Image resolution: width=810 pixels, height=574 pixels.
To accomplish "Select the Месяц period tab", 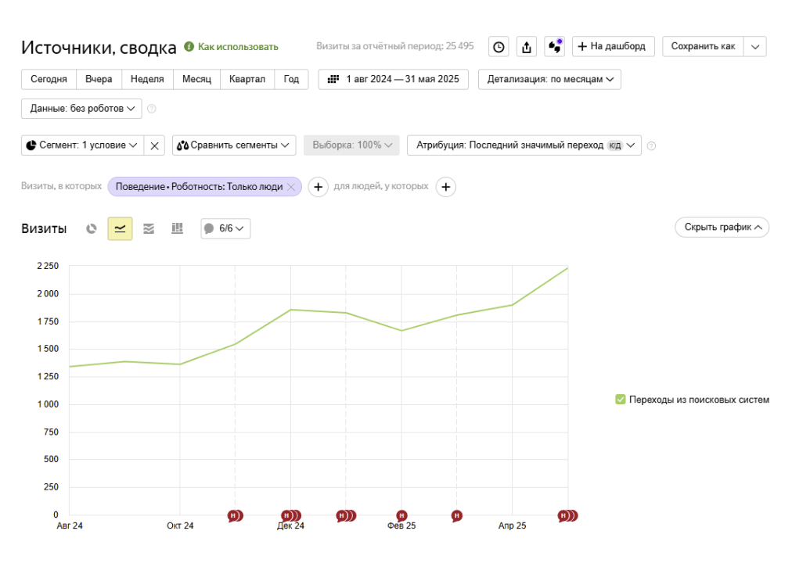I will click(x=196, y=80).
